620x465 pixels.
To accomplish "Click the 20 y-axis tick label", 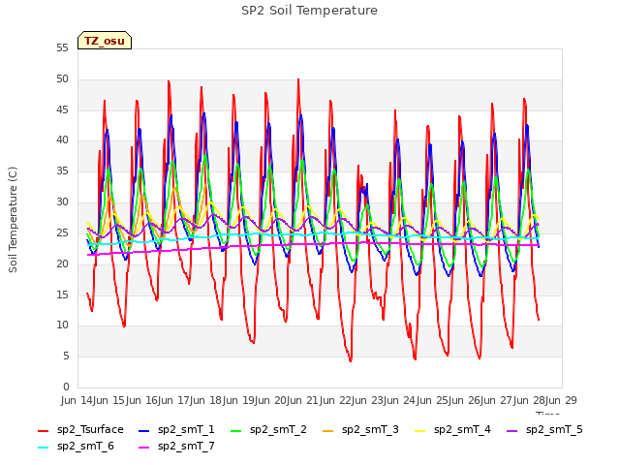I will 62,263.
